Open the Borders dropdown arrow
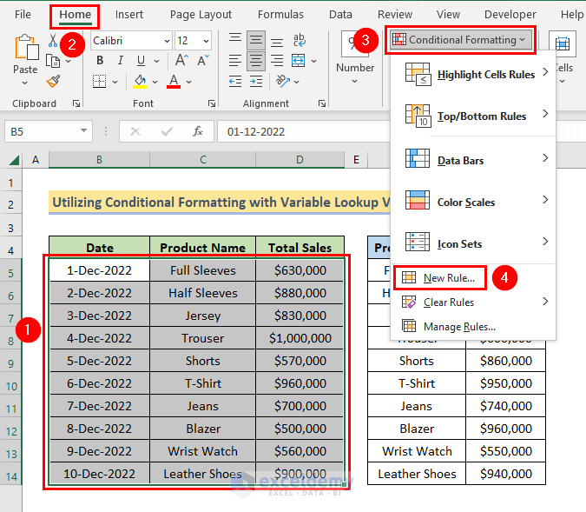586x512 pixels. click(115, 82)
